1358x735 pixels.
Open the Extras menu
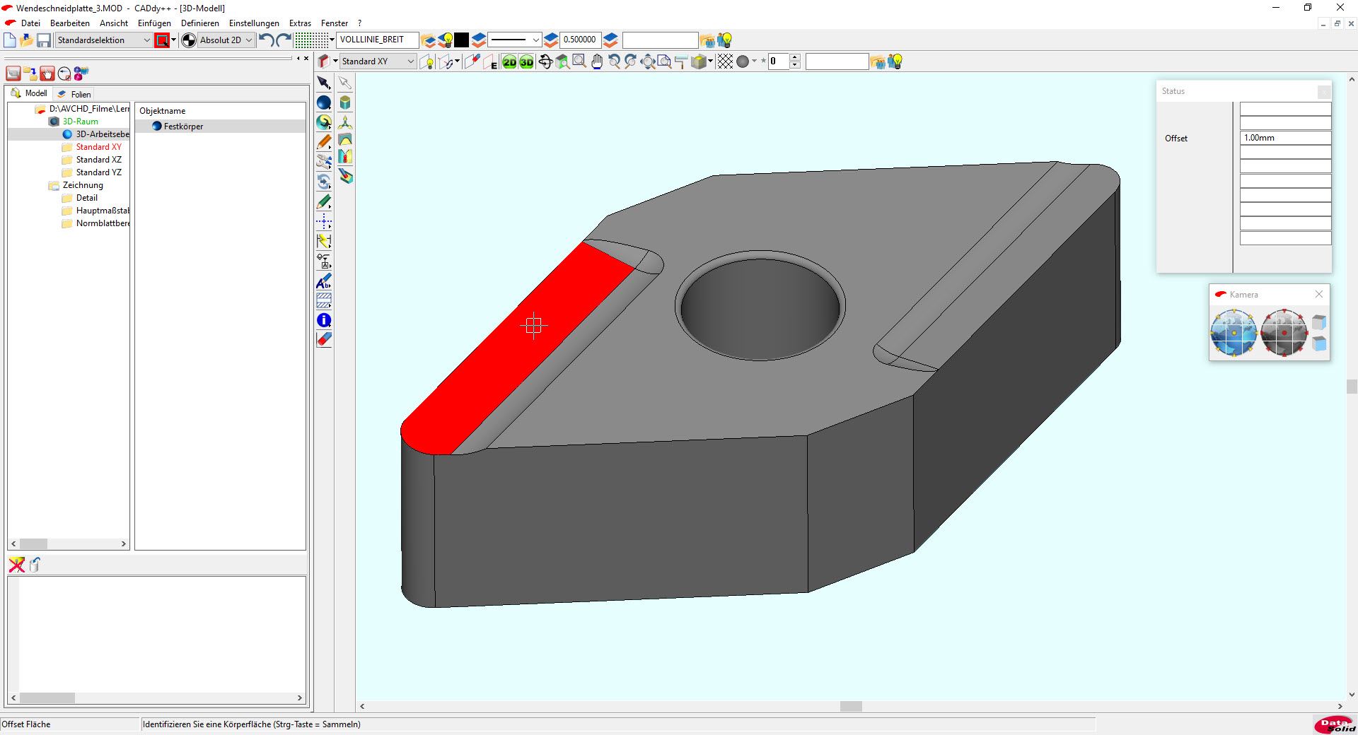click(x=300, y=23)
